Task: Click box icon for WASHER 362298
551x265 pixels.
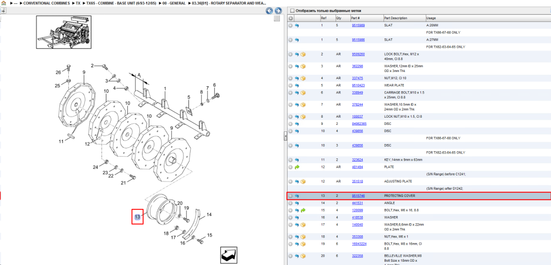Action: [303, 66]
